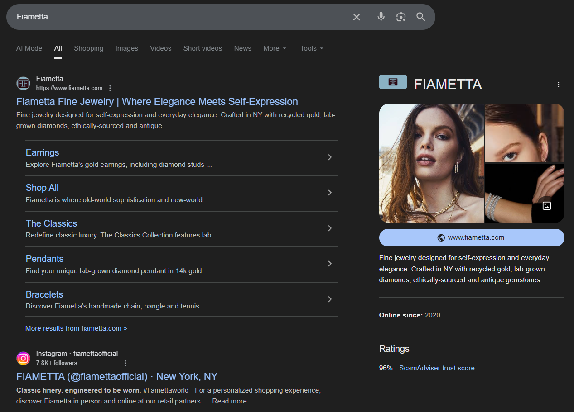Open options menu next to fiametta.com URL
Image resolution: width=574 pixels, height=412 pixels.
pyautogui.click(x=110, y=88)
